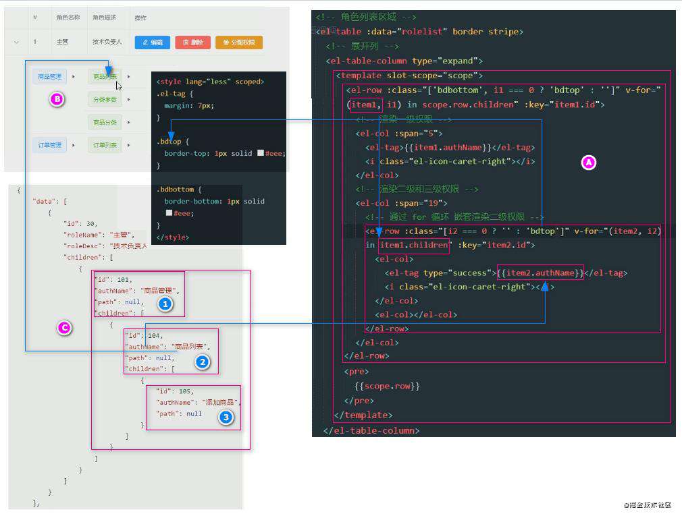Select the 分类参数 tag

(x=105, y=100)
